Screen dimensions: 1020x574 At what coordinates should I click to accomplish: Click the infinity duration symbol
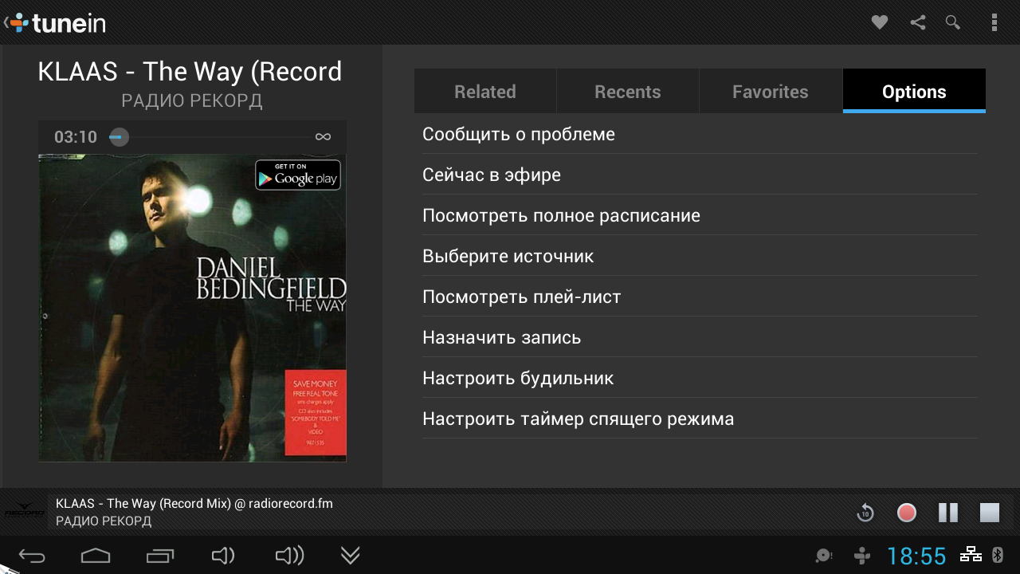[x=323, y=137]
